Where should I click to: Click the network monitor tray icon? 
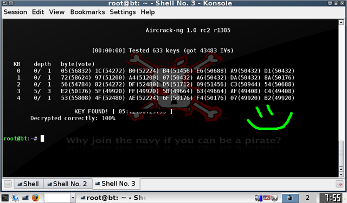[x=258, y=198]
